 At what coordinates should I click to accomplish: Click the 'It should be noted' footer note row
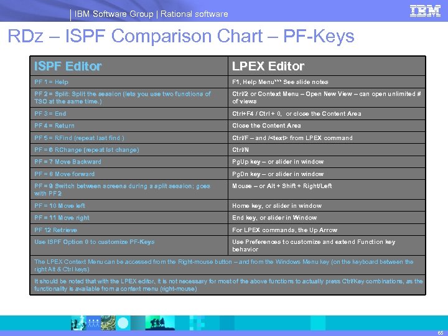pos(228,285)
